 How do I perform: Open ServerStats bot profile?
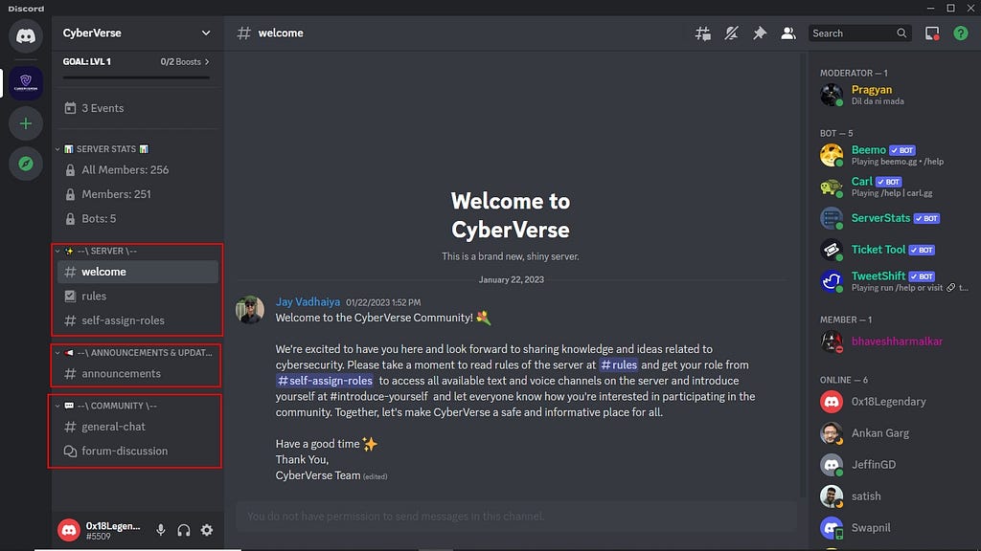point(895,218)
